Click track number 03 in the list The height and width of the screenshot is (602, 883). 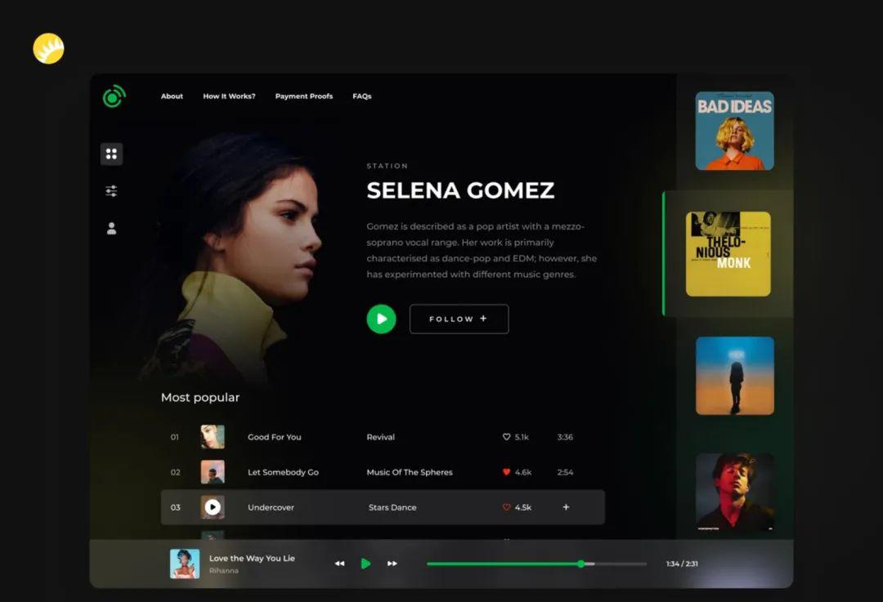tap(175, 507)
